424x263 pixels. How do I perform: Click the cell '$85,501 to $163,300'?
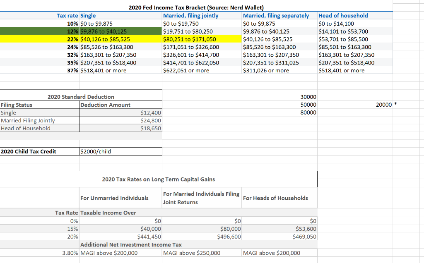pyautogui.click(x=355, y=47)
